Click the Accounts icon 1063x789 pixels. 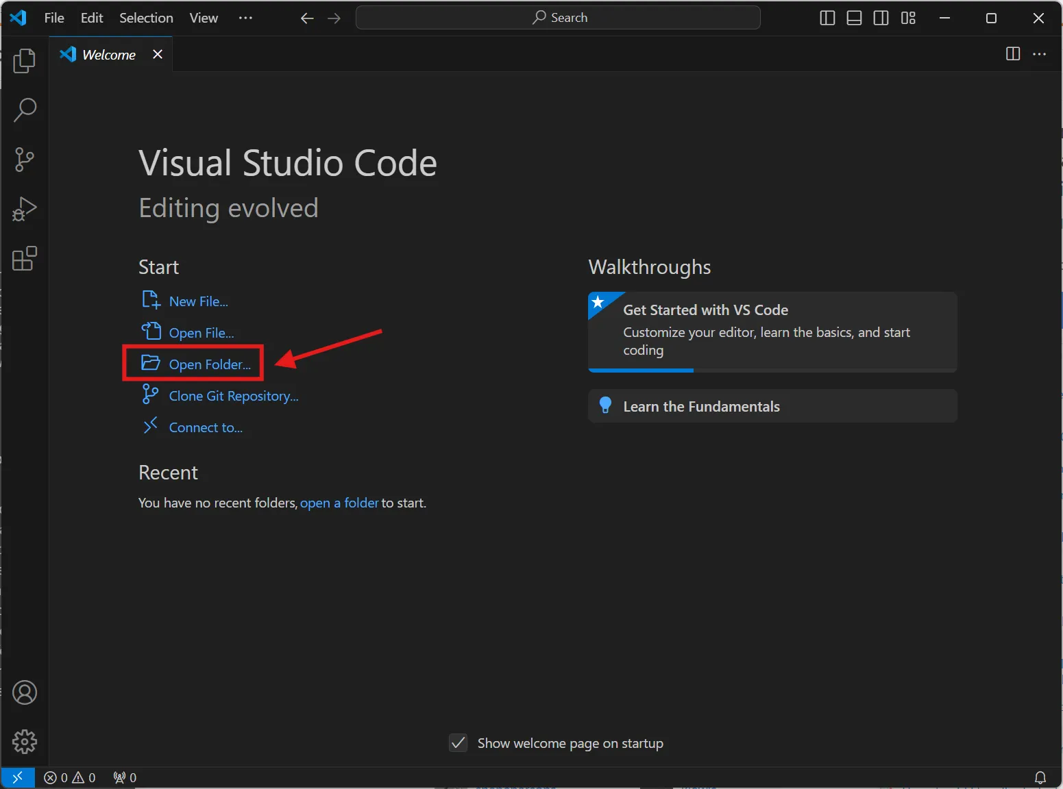pos(25,692)
